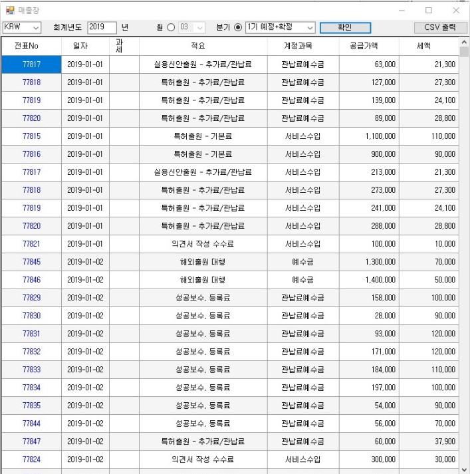This screenshot has height=474, width=470.
Task: Click supply amount 1,100,000 cell
Action: tap(369, 136)
